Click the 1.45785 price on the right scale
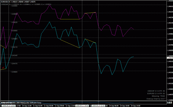173x107 pixels. coord(170,45)
